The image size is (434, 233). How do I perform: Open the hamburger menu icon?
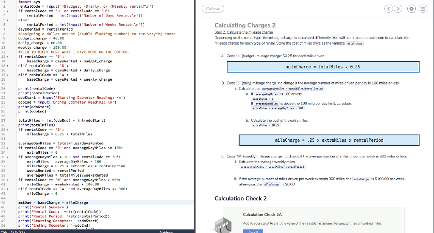[x=423, y=9]
